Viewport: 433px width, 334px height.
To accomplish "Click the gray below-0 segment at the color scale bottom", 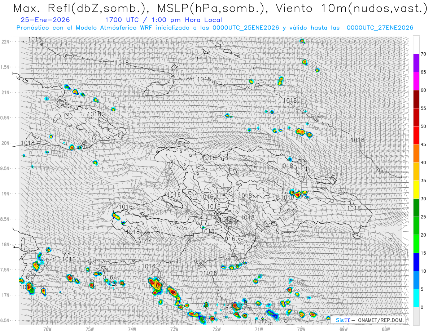I will (416, 316).
